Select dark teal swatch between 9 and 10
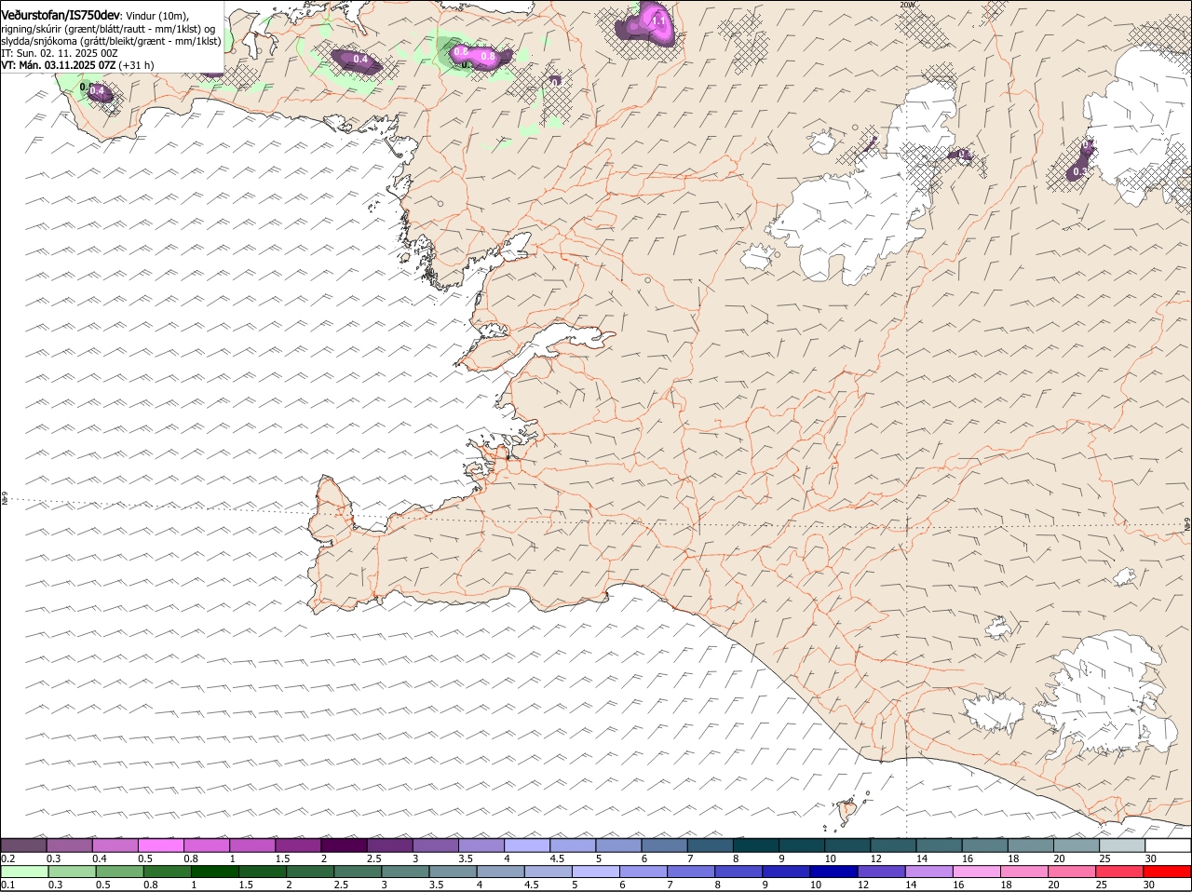1192x892 pixels. point(800,845)
